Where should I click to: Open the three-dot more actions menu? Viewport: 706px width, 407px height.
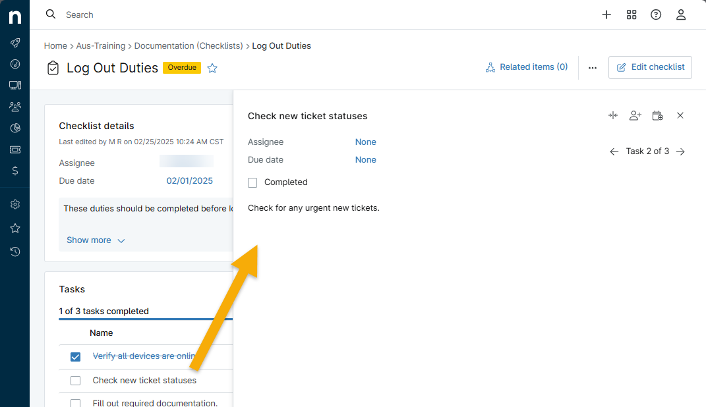click(593, 67)
